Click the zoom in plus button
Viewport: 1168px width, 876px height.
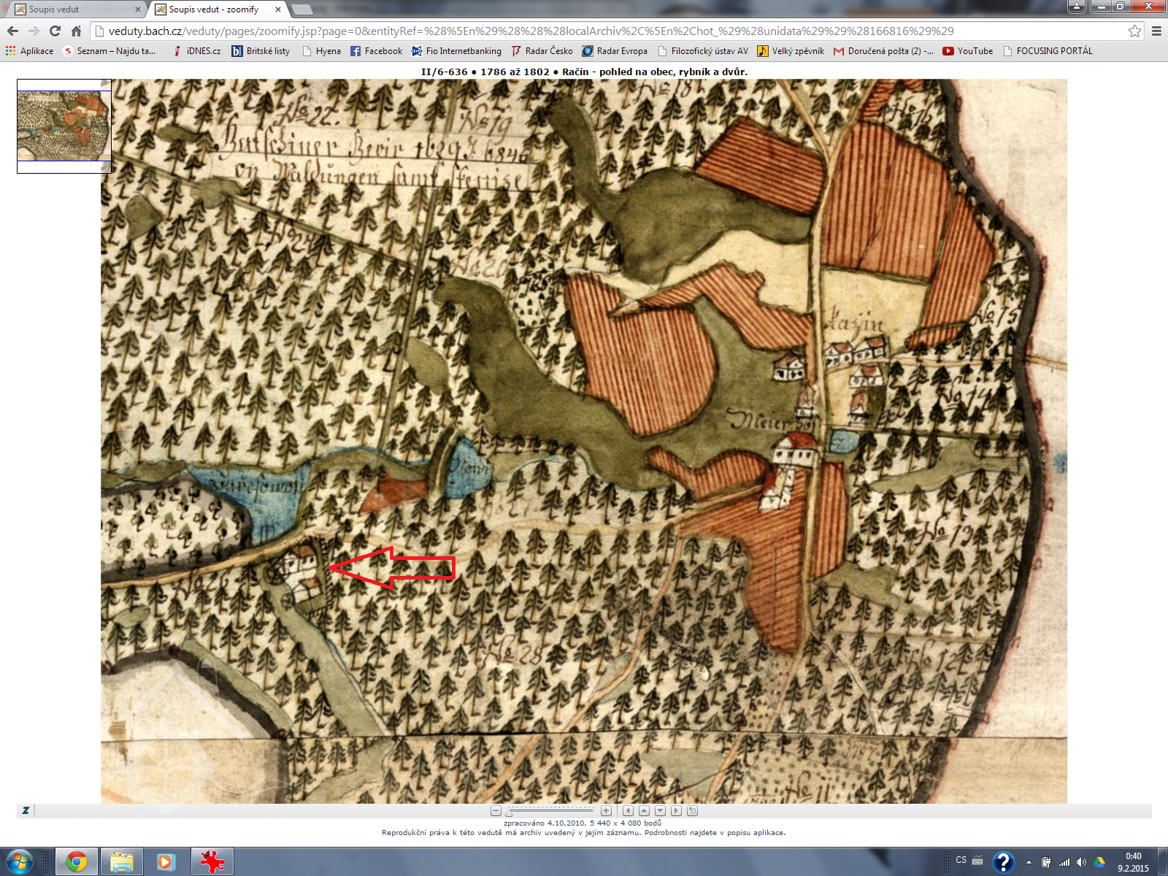(606, 810)
